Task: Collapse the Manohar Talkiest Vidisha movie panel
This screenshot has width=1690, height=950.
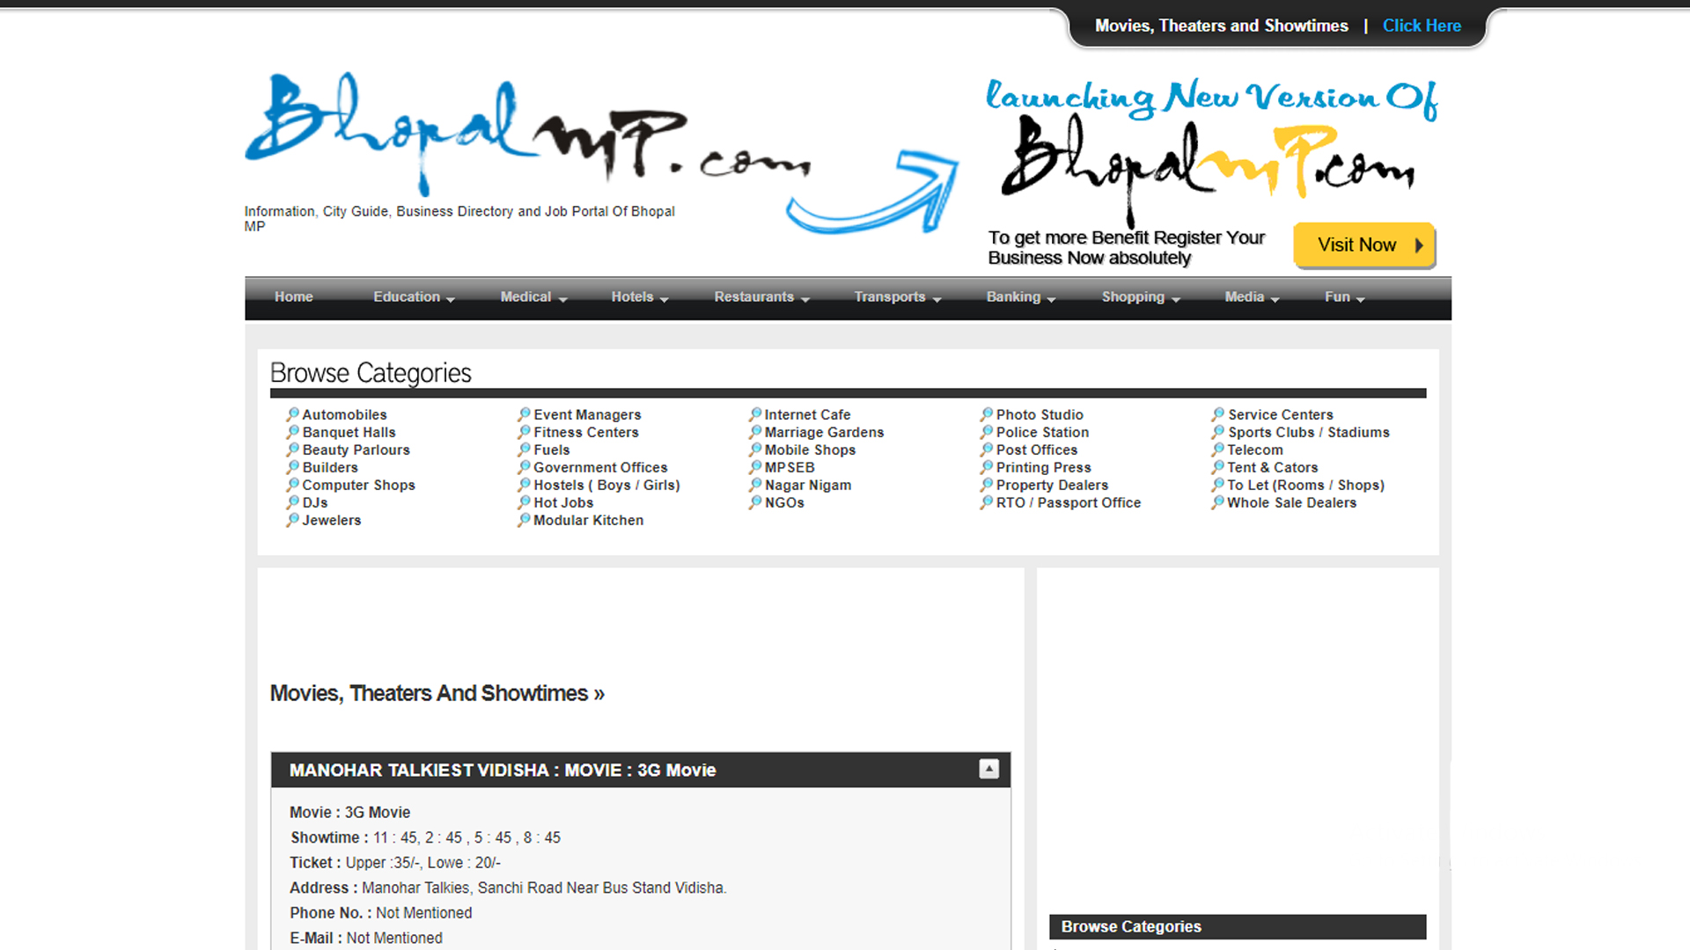Action: (988, 769)
